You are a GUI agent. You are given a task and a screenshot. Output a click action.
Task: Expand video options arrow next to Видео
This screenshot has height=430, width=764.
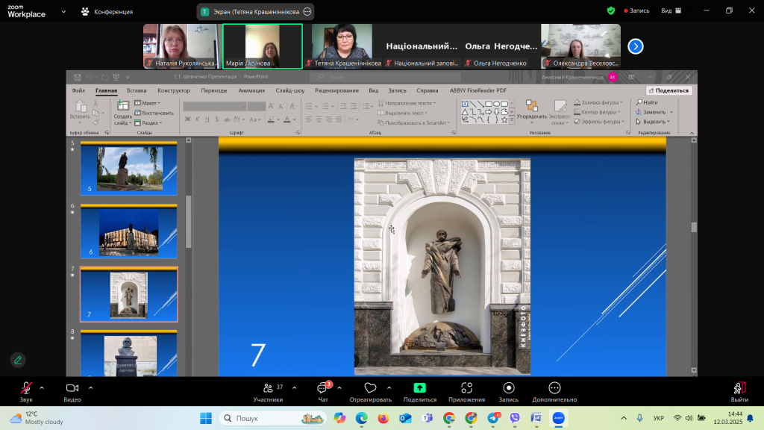[91, 387]
